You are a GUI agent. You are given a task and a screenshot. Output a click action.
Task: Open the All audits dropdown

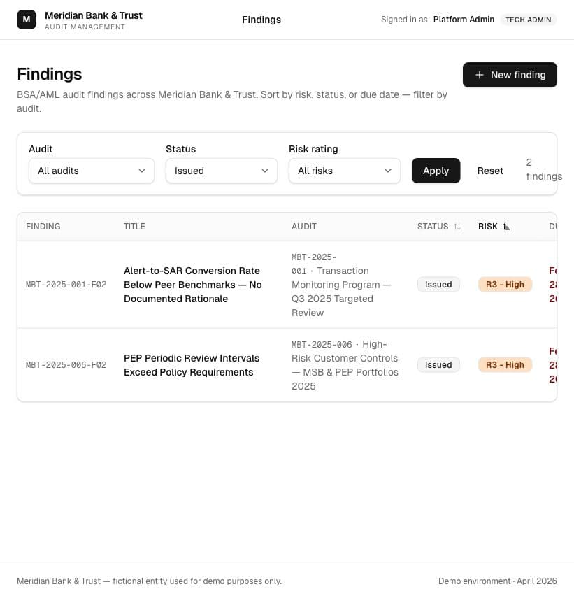92,171
